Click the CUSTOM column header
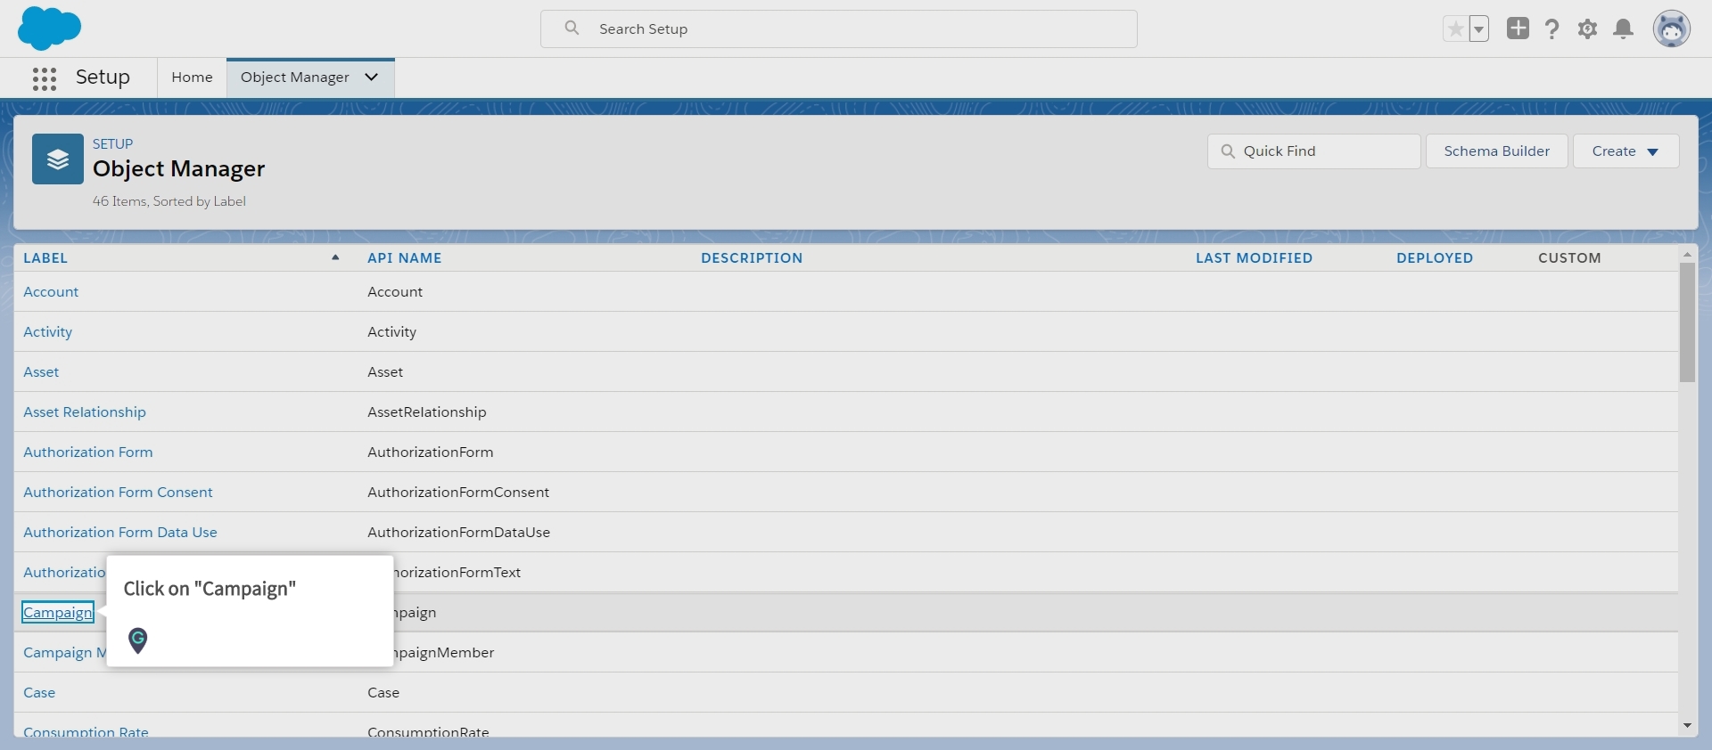This screenshot has height=750, width=1712. click(1569, 258)
